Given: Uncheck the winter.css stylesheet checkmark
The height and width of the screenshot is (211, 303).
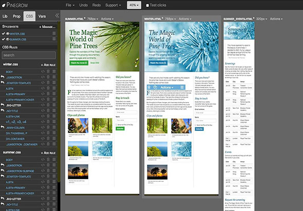Looking at the screenshot, I should pos(3,33).
